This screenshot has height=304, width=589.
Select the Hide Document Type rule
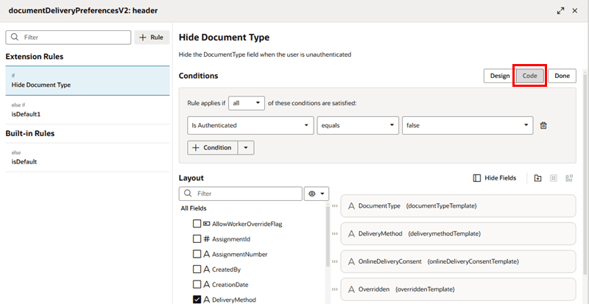coord(88,80)
